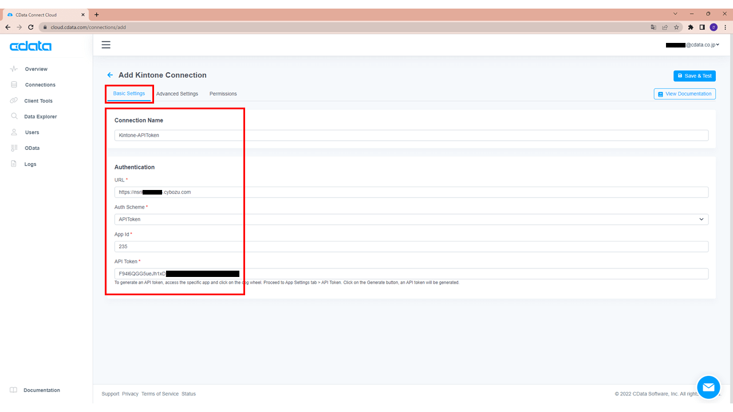Select the Basic Settings tab
This screenshot has height=412, width=733.
coord(129,94)
